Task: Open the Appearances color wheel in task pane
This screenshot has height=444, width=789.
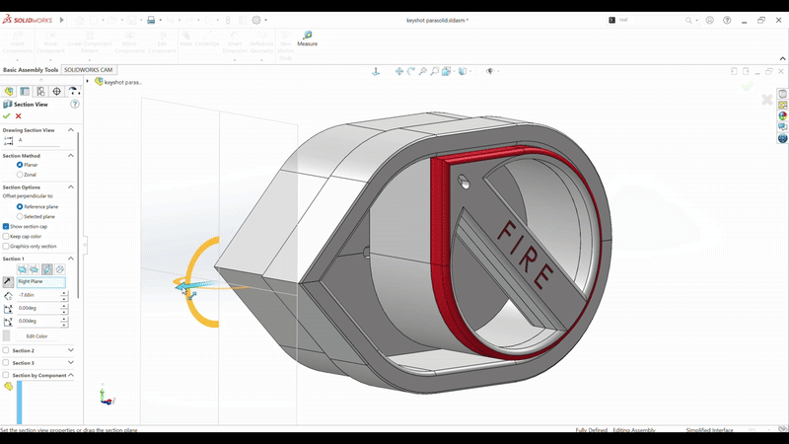Action: point(782,115)
